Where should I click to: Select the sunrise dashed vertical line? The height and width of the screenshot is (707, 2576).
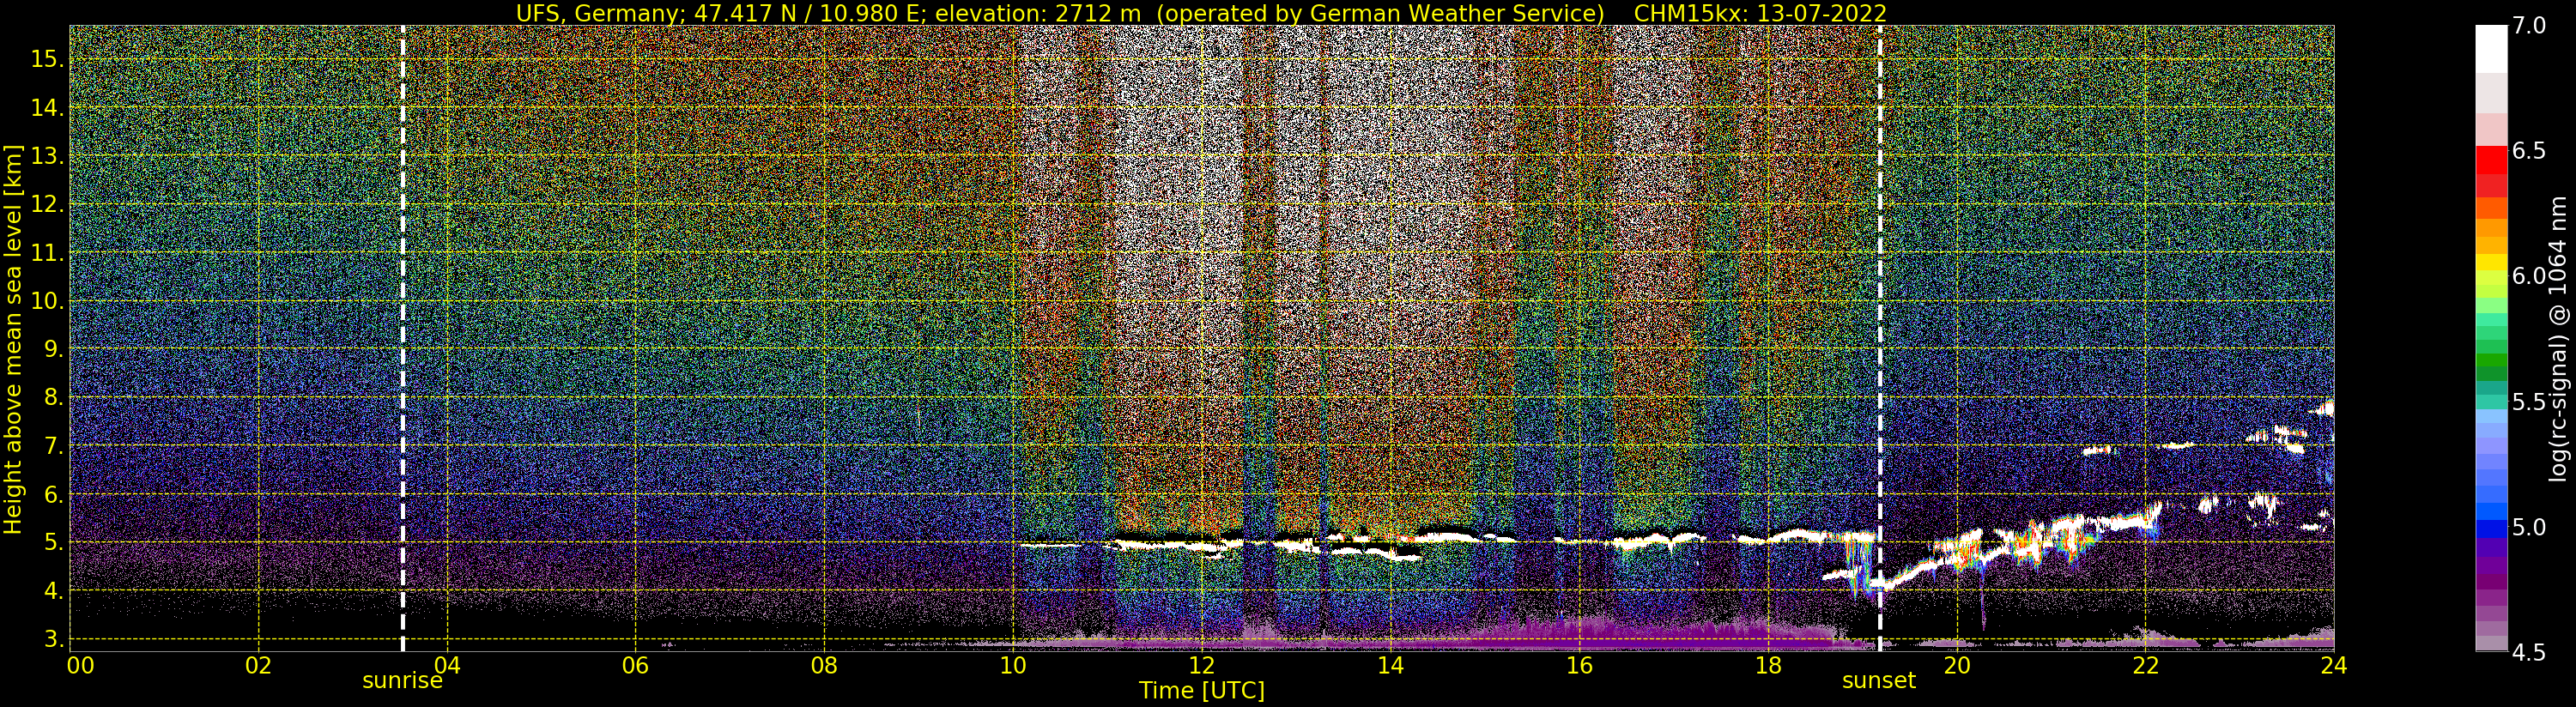pos(402,338)
